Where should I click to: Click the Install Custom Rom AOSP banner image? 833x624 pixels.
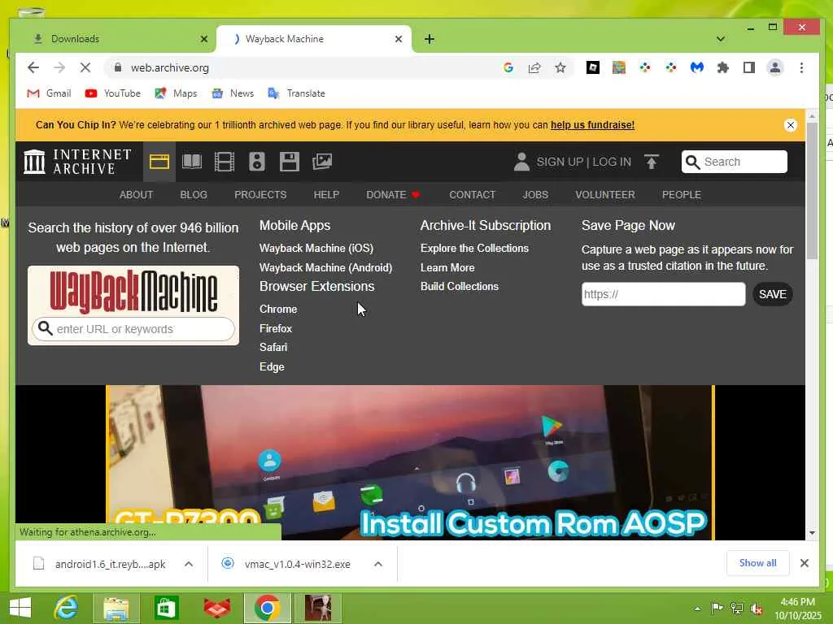tap(410, 462)
